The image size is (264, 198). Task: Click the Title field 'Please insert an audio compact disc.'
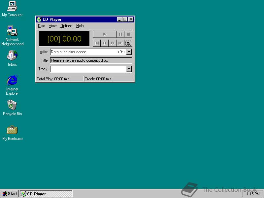coord(91,60)
